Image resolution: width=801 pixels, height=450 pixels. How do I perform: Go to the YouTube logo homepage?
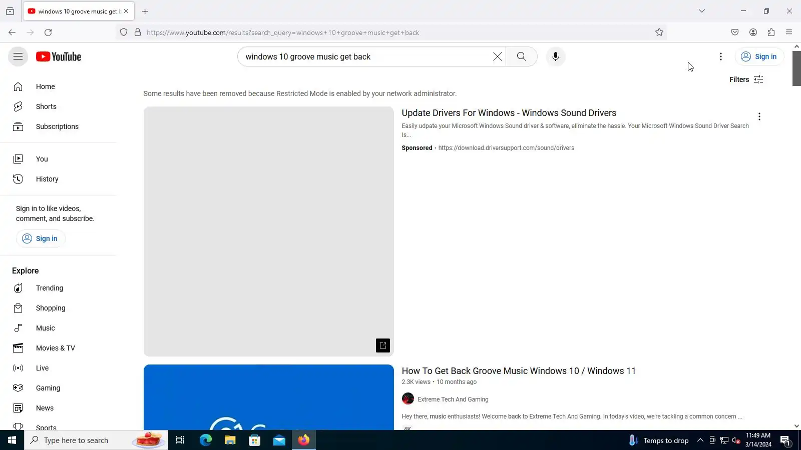click(x=59, y=56)
